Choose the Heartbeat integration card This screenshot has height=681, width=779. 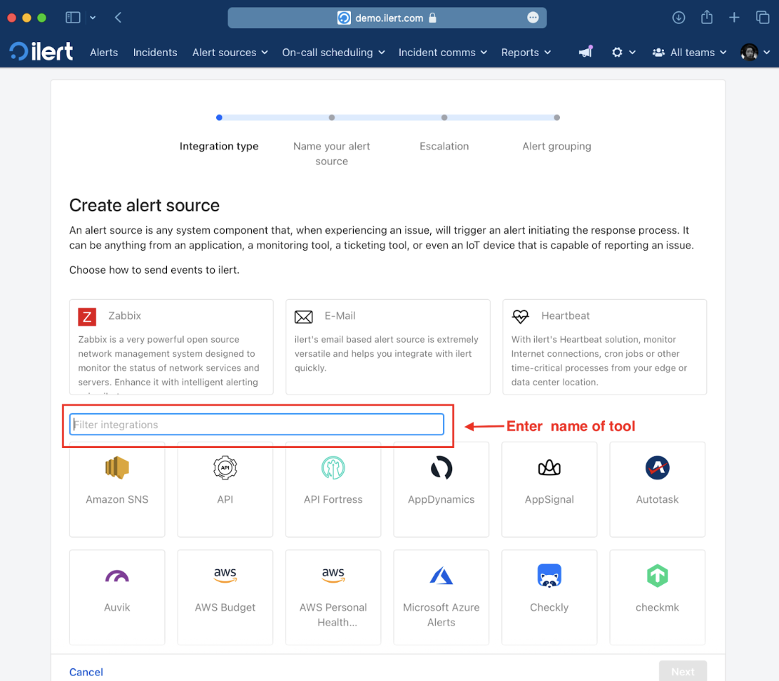[605, 347]
